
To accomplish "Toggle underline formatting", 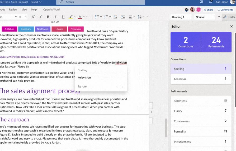I will 63,17.
